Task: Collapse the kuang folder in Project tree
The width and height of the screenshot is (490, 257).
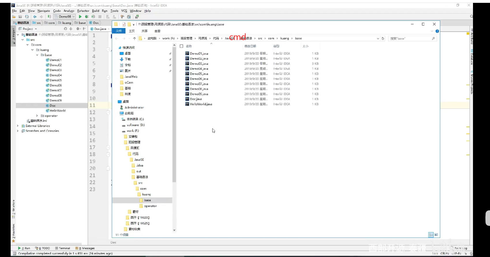Action: click(33, 50)
